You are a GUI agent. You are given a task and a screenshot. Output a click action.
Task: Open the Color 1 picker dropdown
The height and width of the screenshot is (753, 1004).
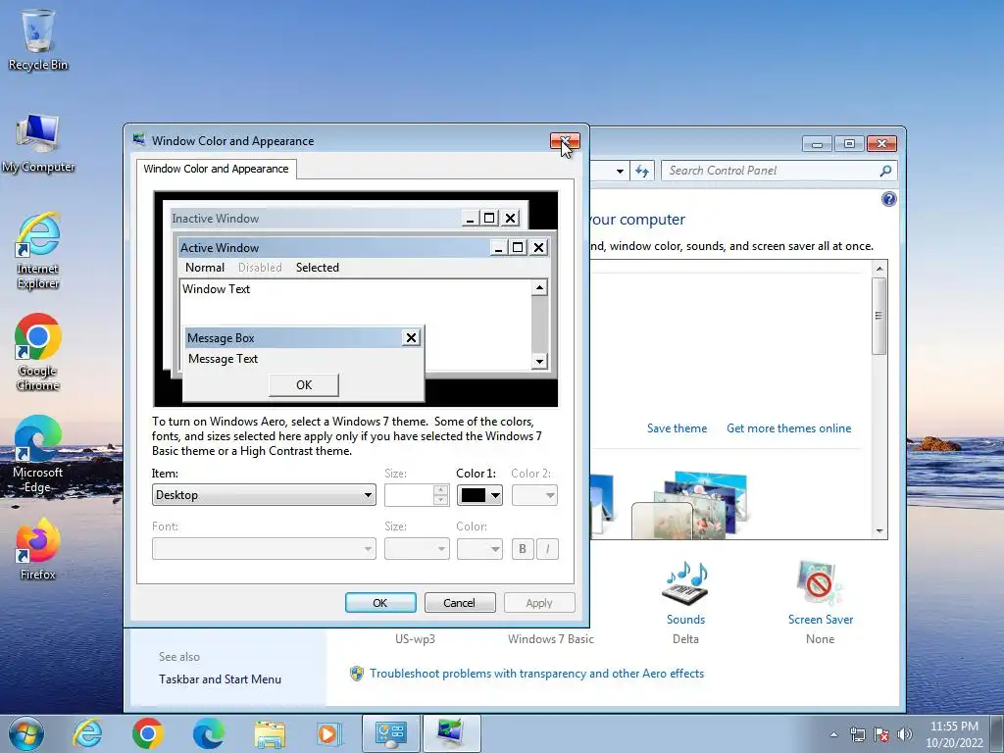point(479,495)
